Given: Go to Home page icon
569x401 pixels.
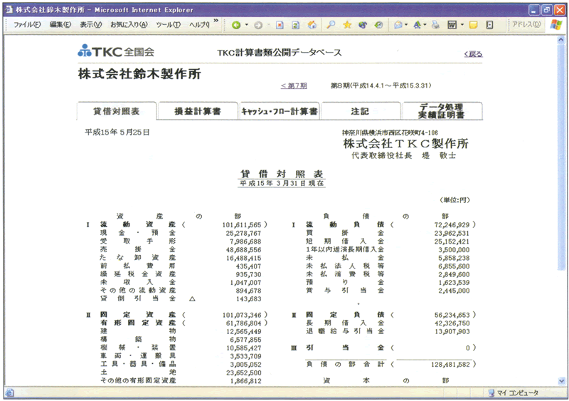Looking at the screenshot, I should pos(312,25).
